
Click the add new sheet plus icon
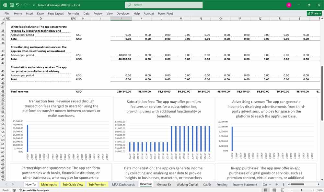coord(276,184)
